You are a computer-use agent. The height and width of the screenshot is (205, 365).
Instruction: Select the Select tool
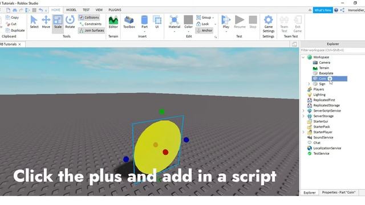(x=34, y=22)
